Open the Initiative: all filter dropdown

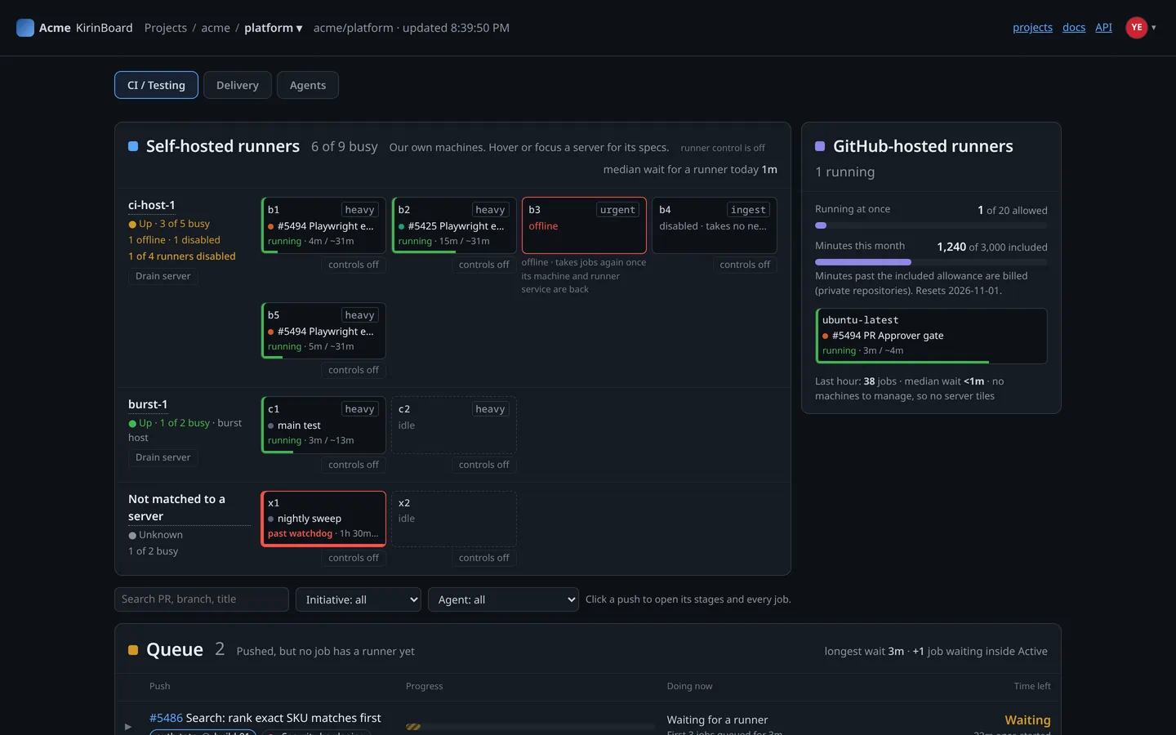(359, 599)
